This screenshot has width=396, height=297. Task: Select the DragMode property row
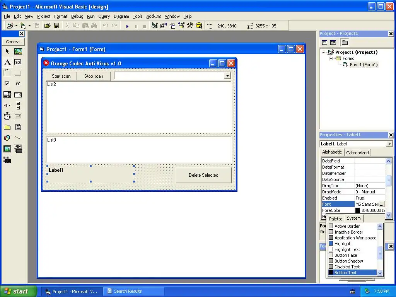tap(353, 192)
